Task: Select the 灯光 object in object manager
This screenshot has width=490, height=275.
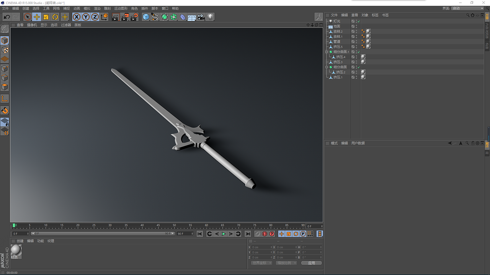Action: [x=336, y=21]
